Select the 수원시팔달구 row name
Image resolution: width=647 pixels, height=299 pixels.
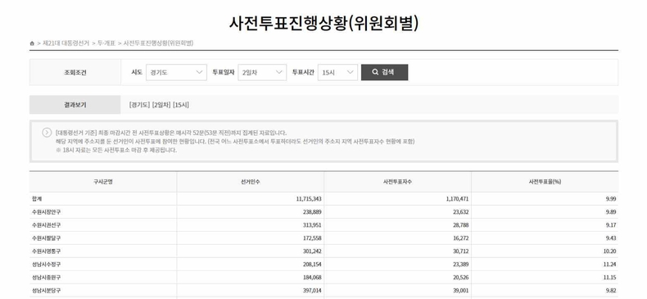[x=46, y=238]
